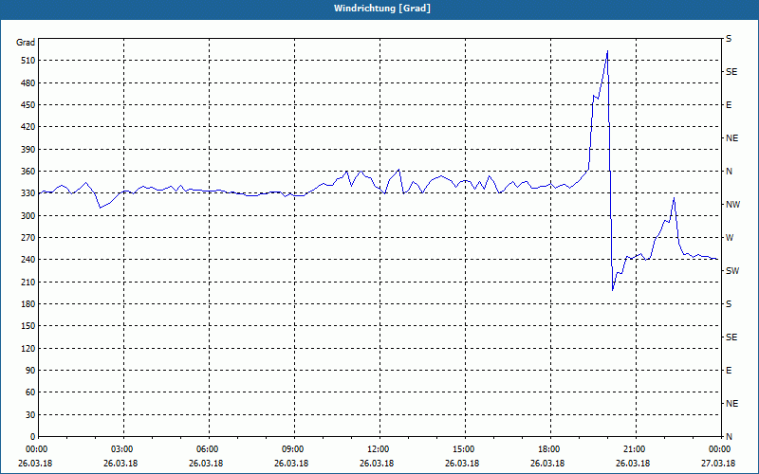Select the '12:00' time label
Image resolution: width=759 pixels, height=474 pixels.
379,449
